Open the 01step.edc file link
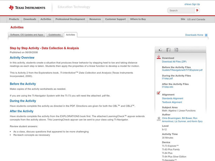 pos(167,87)
